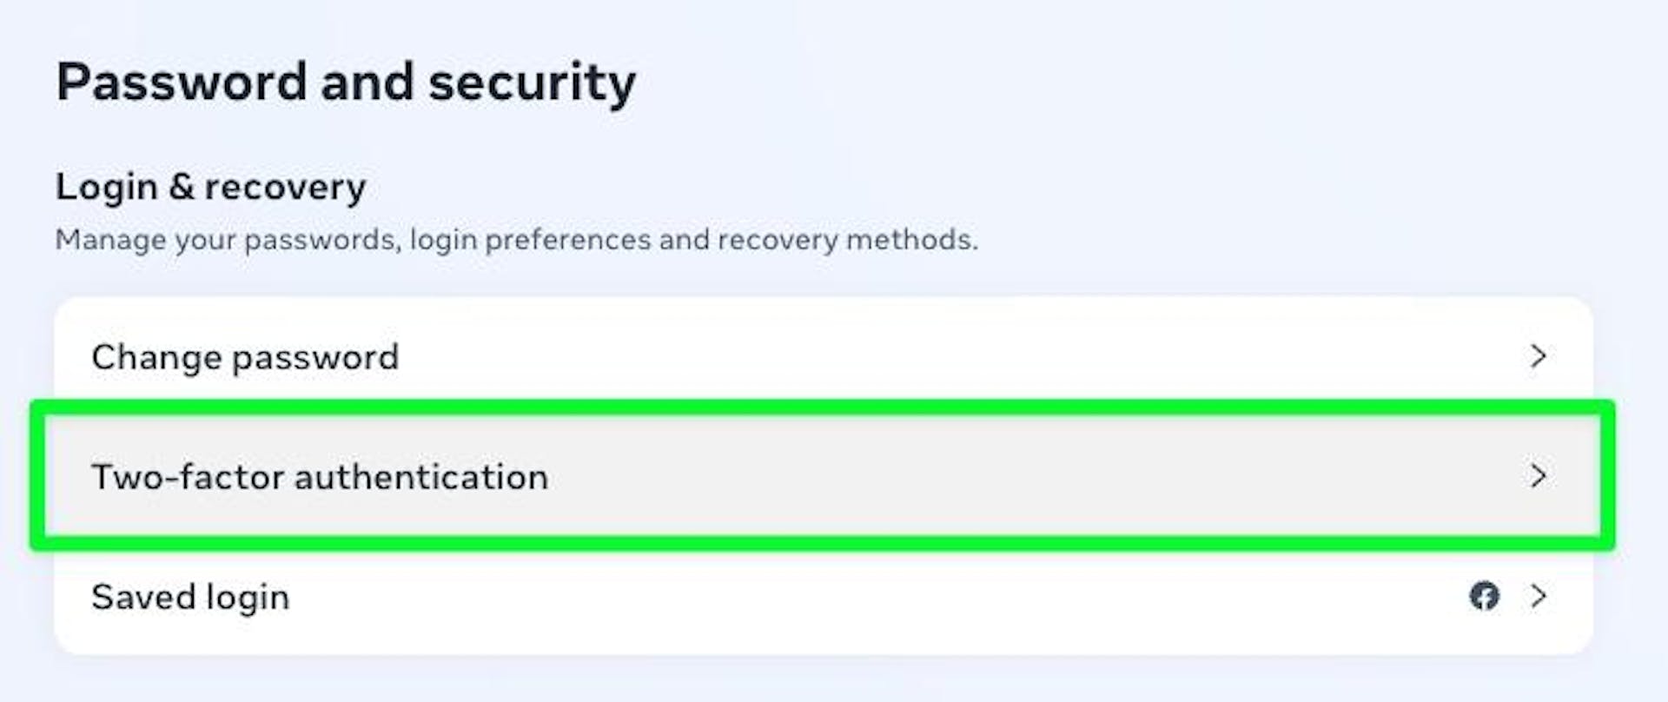Click the Password and security heading
The image size is (1668, 702).
(346, 83)
